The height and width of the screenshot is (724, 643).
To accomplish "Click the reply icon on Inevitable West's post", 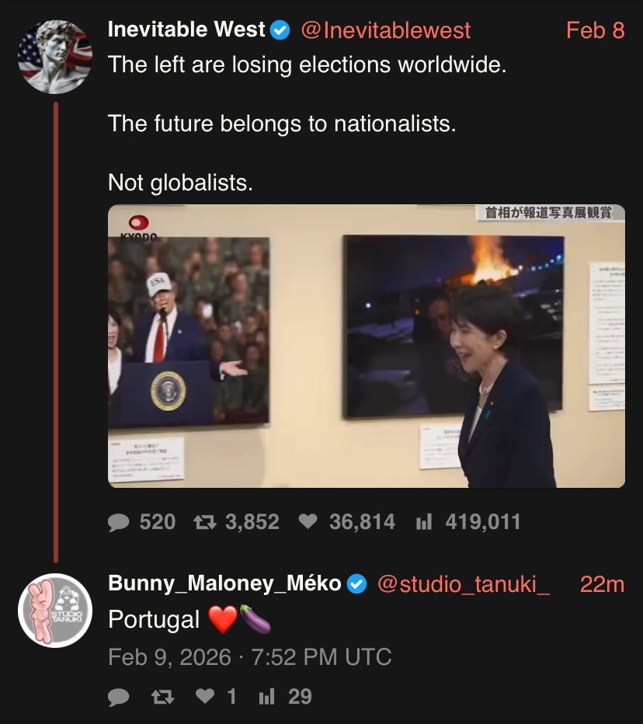I will (119, 522).
